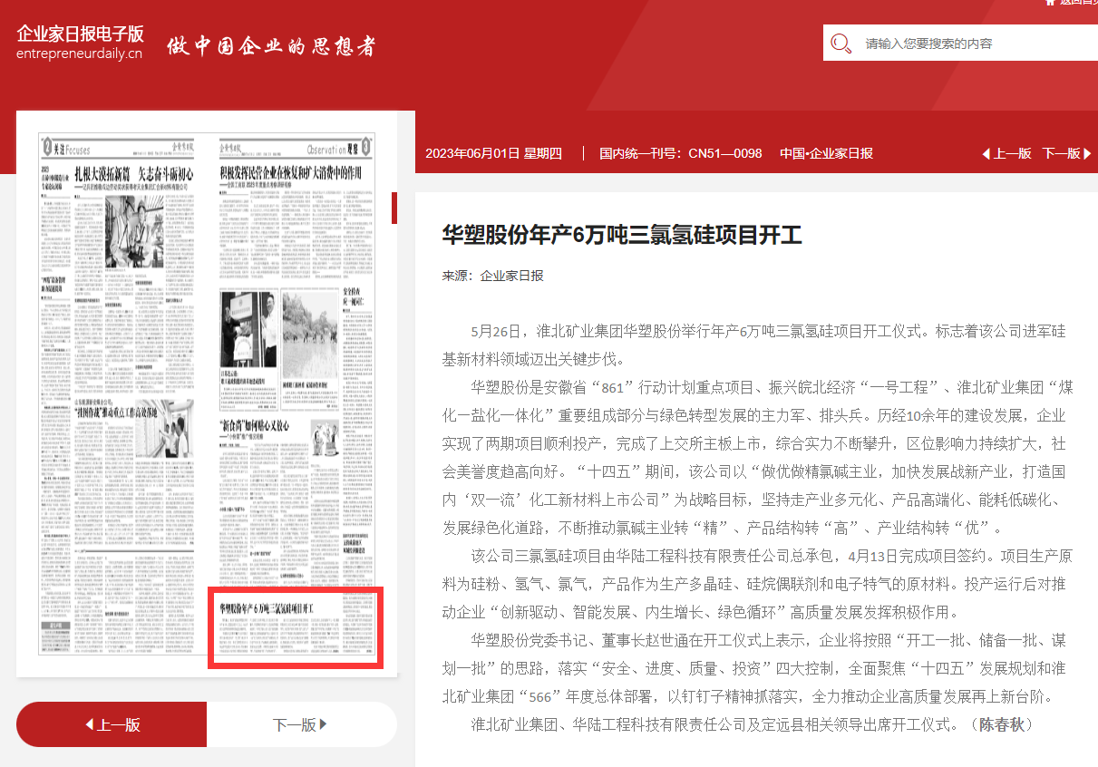Click the 企业家日报电子版 site logo

pyautogui.click(x=80, y=34)
